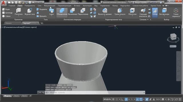Select Фаска по кромке tool
This screenshot has width=183, height=102.
click(105, 12)
